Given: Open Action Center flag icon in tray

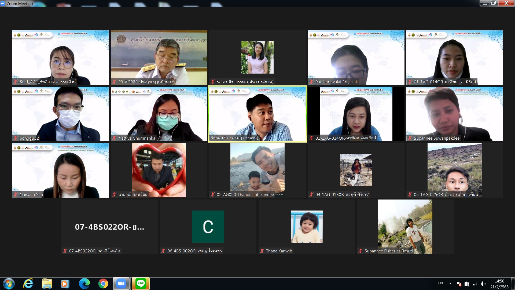Looking at the screenshot, I should [x=459, y=284].
